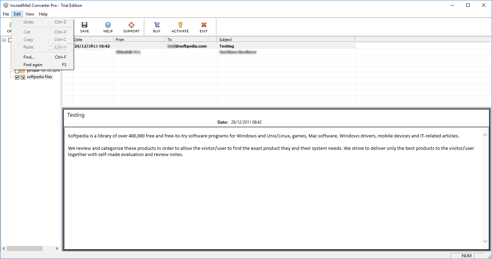
Task: Open the View menu
Action: click(30, 14)
